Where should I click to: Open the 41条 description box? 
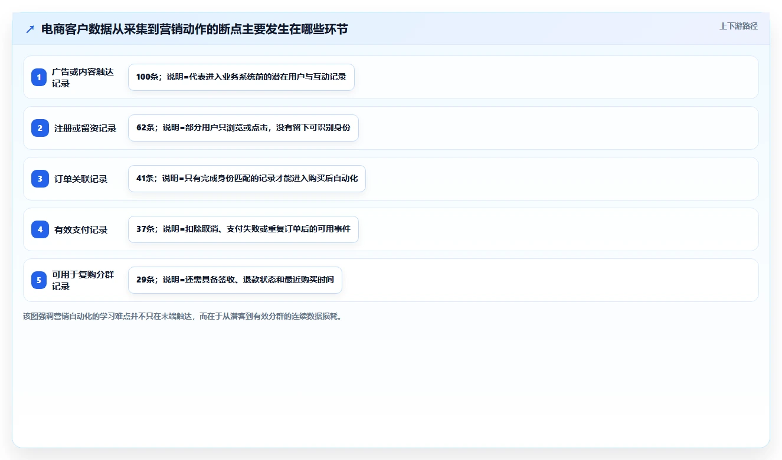point(247,179)
